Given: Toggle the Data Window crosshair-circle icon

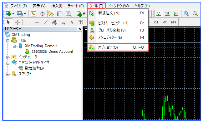Looking at the screenshot, I should [x=42, y=14].
